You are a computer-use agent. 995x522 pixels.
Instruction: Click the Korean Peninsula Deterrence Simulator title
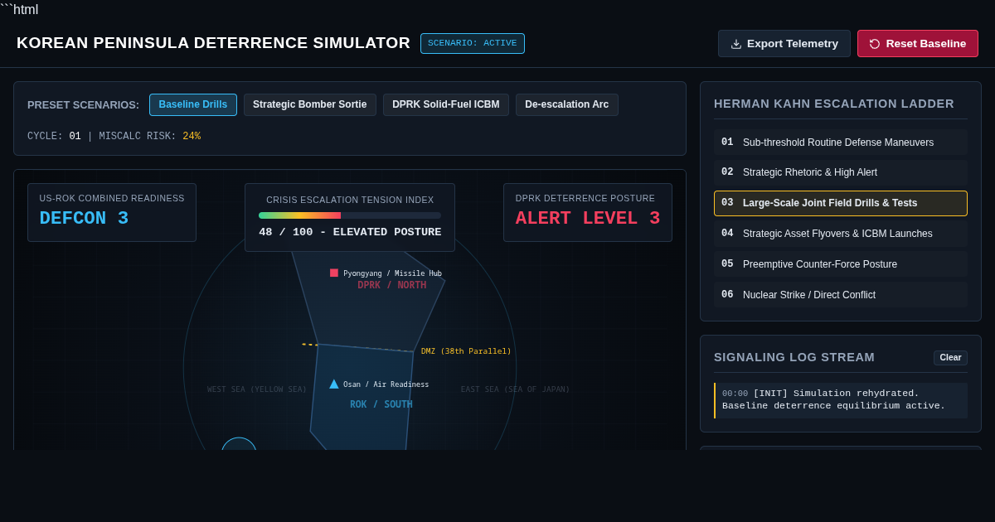click(x=213, y=43)
